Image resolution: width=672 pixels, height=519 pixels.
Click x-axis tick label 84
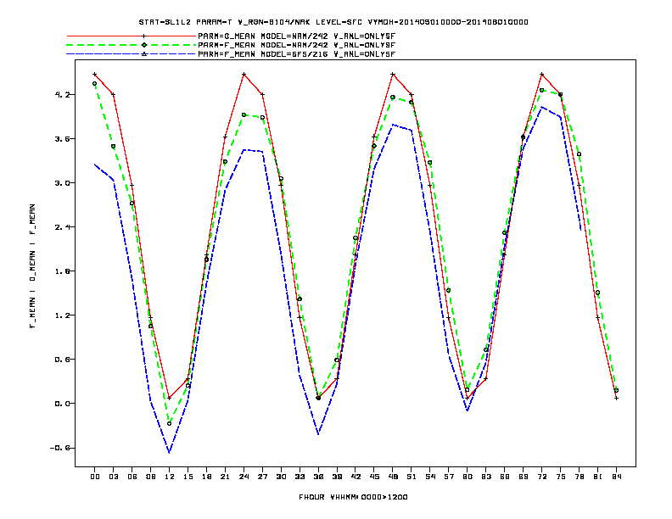point(616,477)
